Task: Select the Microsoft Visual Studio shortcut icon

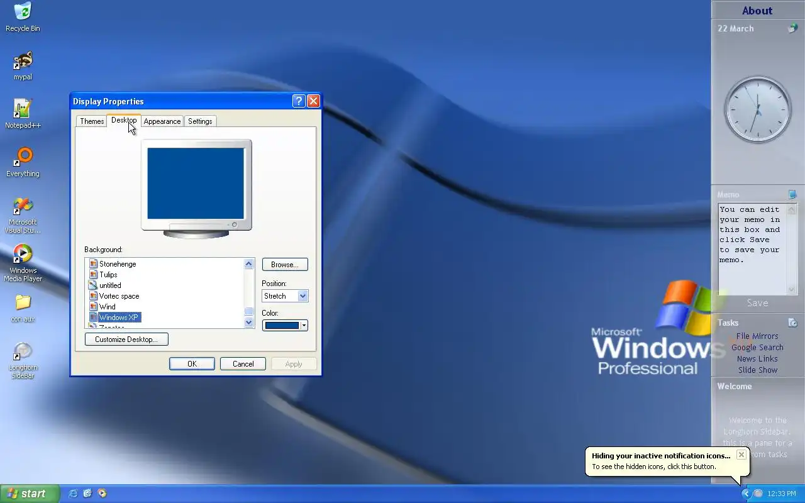Action: (x=23, y=216)
